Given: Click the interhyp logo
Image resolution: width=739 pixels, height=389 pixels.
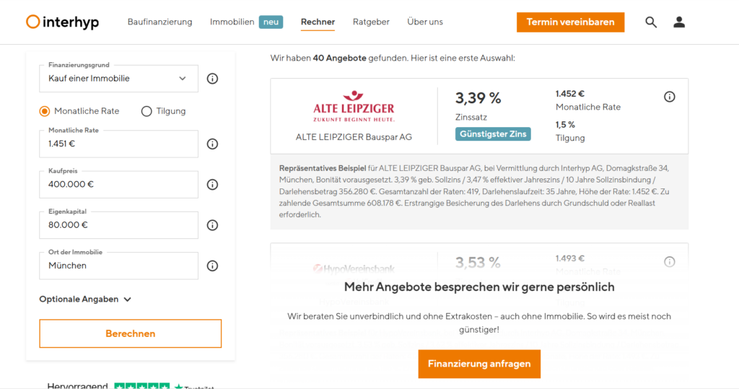Looking at the screenshot, I should tap(63, 22).
